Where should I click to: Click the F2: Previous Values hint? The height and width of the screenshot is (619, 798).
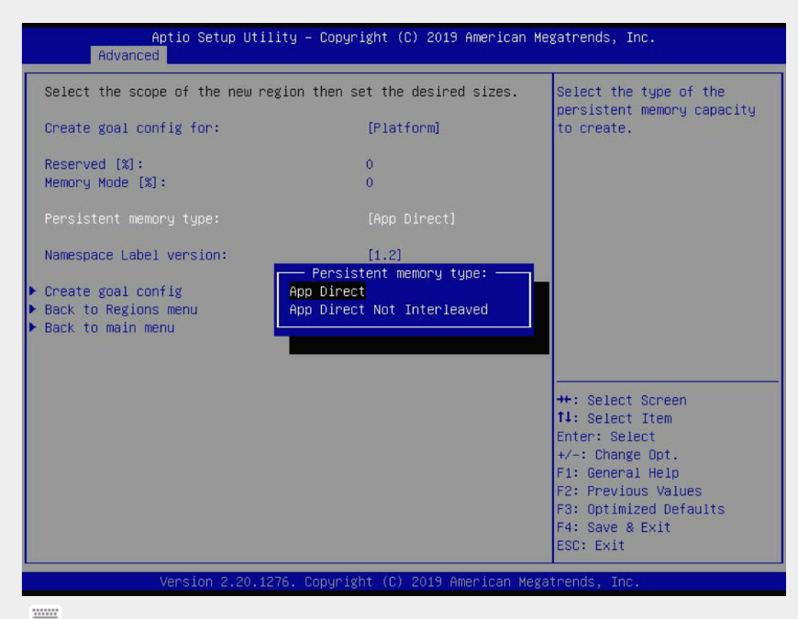pos(629,492)
